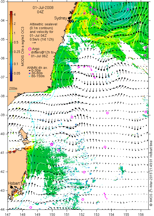The height and width of the screenshot is (216, 154).
Task: Click the magenta drifter track near 153.5E, 43.2S
Action: pyautogui.click(x=105, y=196)
